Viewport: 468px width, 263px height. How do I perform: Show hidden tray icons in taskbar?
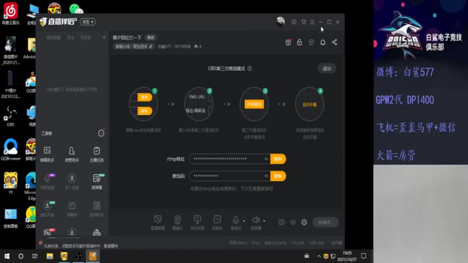(319, 256)
